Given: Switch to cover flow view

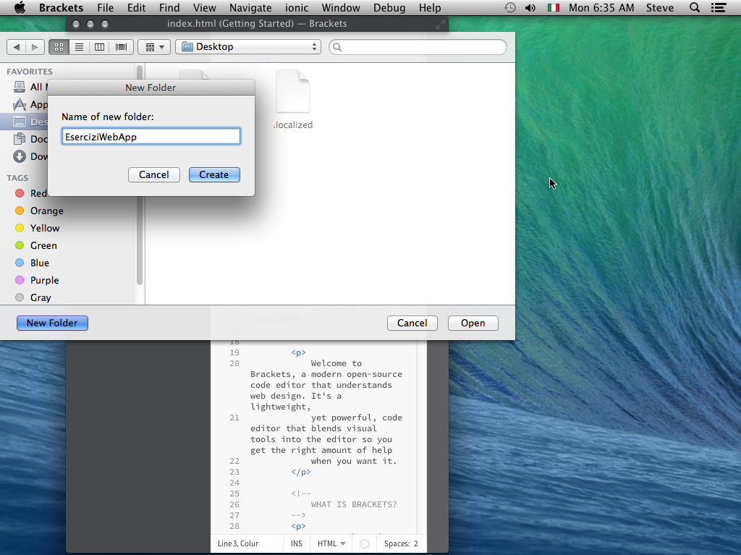Looking at the screenshot, I should (x=122, y=47).
